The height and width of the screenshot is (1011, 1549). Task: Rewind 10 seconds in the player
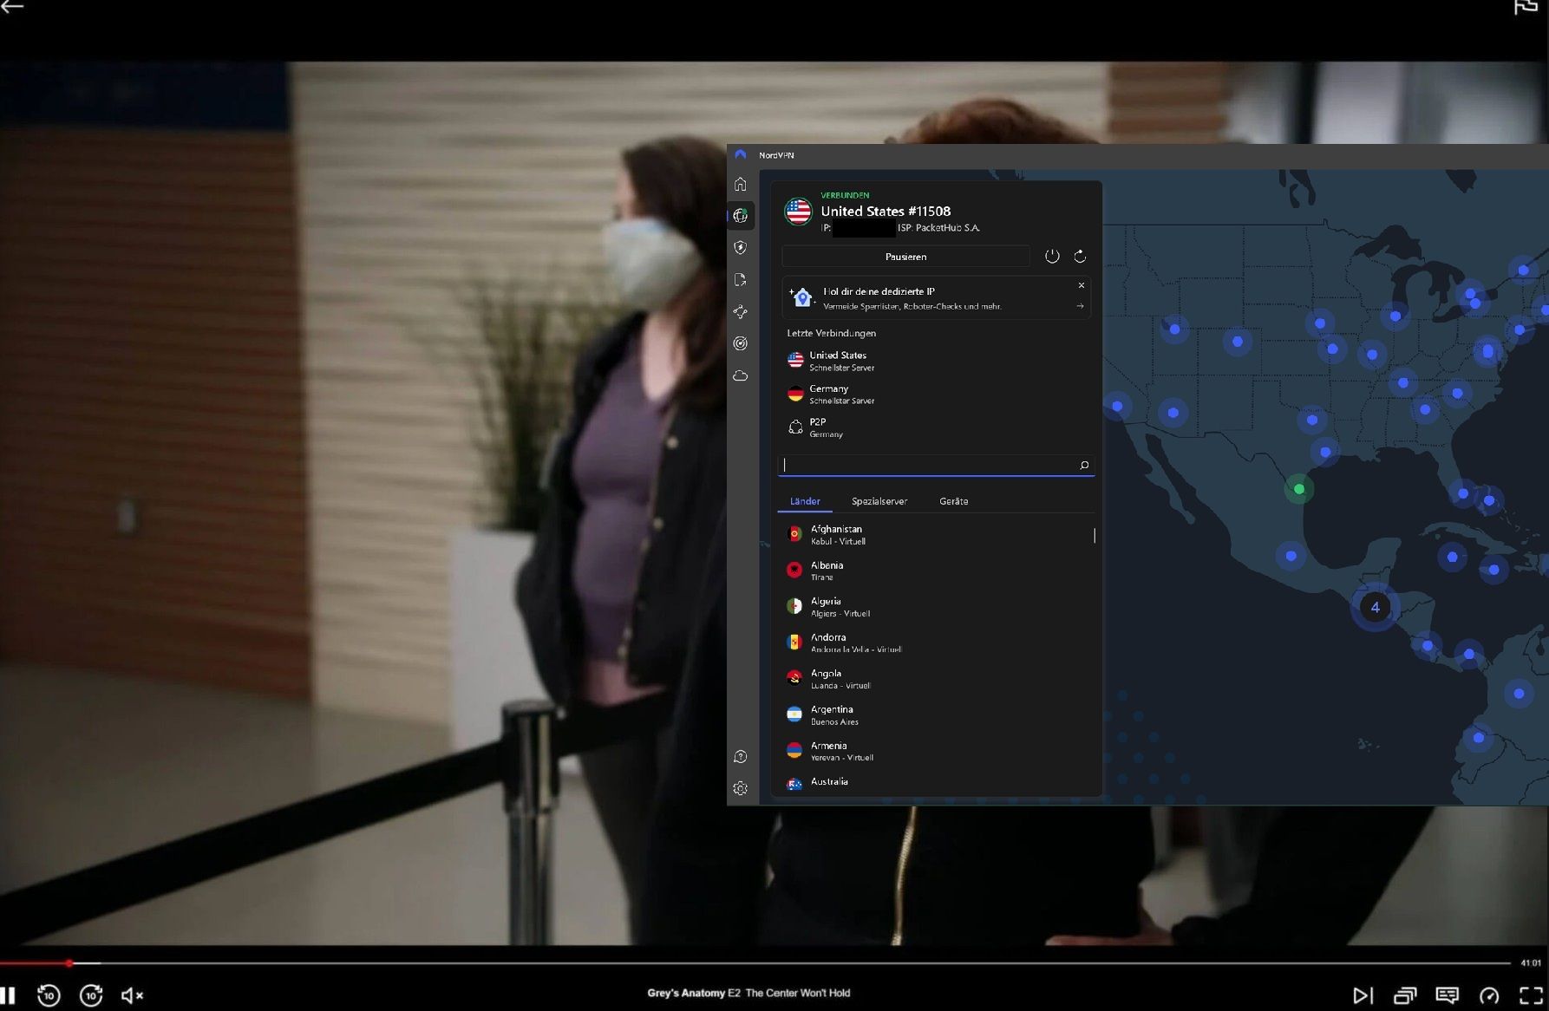49,995
